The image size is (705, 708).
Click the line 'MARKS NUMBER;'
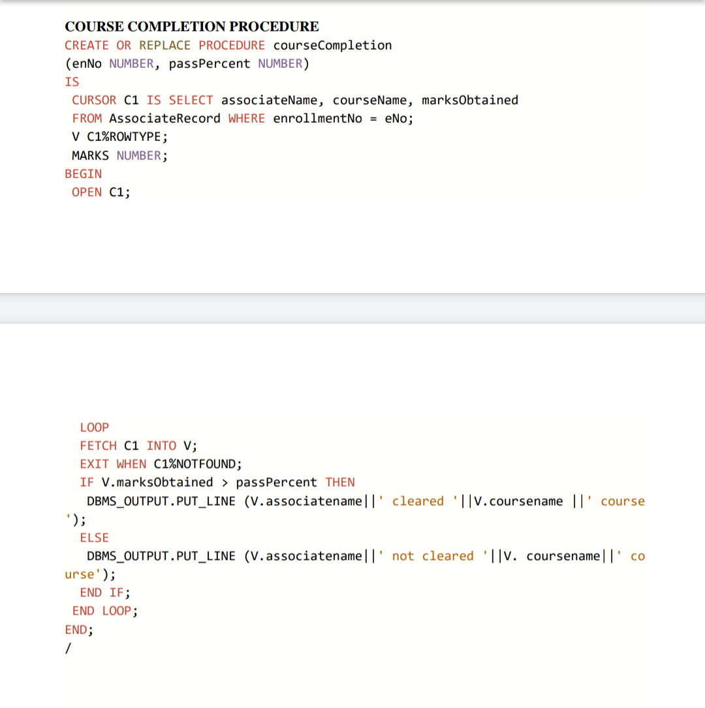[x=119, y=156]
